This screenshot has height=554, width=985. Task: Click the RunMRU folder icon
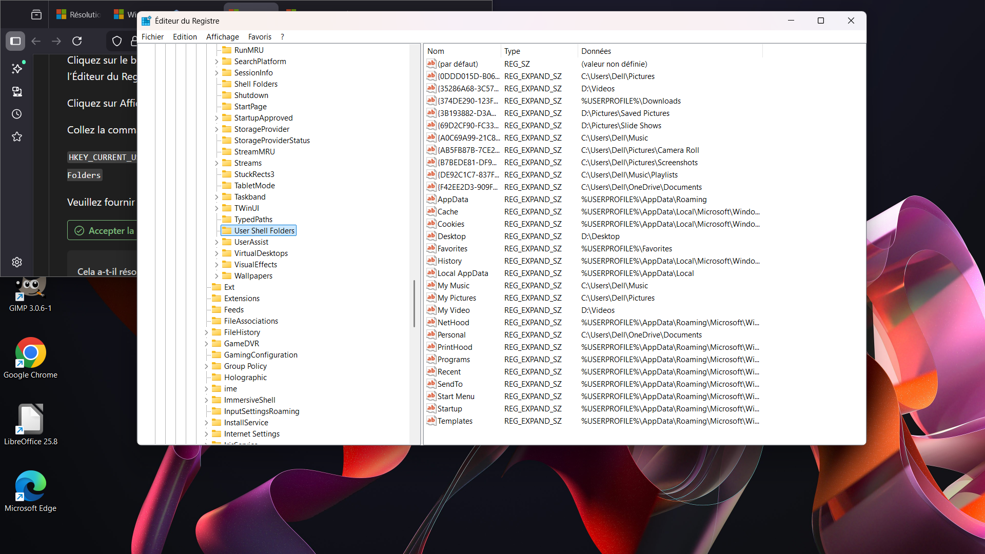pyautogui.click(x=227, y=50)
